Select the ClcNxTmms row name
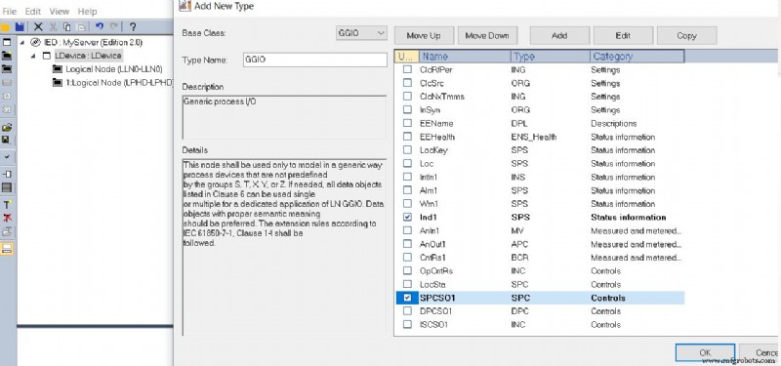Image resolution: width=781 pixels, height=366 pixels. pos(442,97)
